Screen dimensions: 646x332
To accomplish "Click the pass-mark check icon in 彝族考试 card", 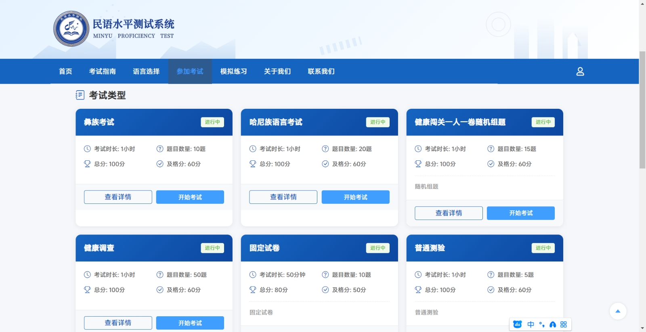I will tap(160, 164).
